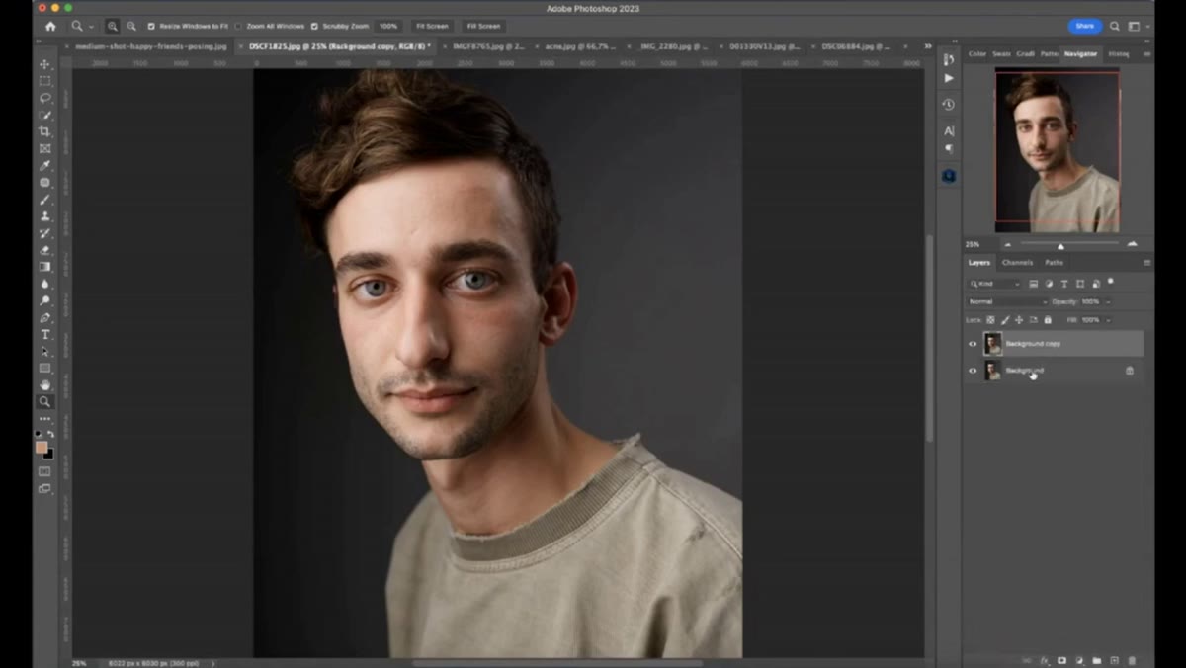Image resolution: width=1186 pixels, height=668 pixels.
Task: Create a new layer with plus icon
Action: click(1114, 660)
